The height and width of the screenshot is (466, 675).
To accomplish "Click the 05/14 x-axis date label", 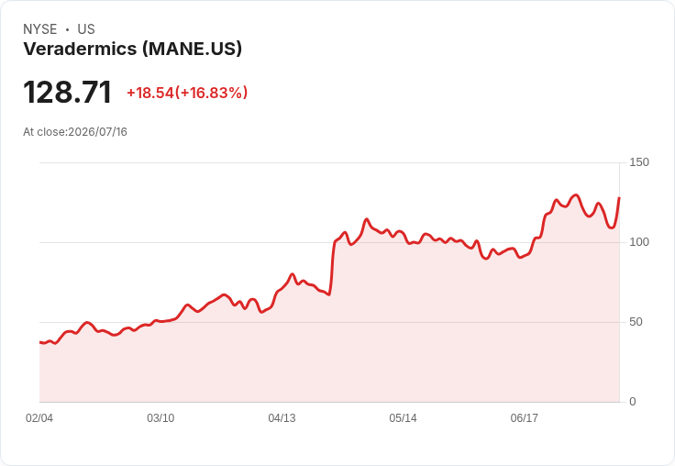I will pos(403,417).
